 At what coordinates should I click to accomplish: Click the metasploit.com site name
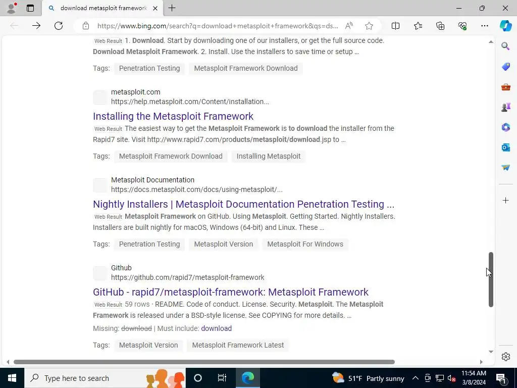point(135,92)
